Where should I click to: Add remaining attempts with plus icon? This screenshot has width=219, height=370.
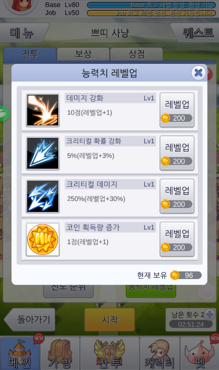coord(209,314)
